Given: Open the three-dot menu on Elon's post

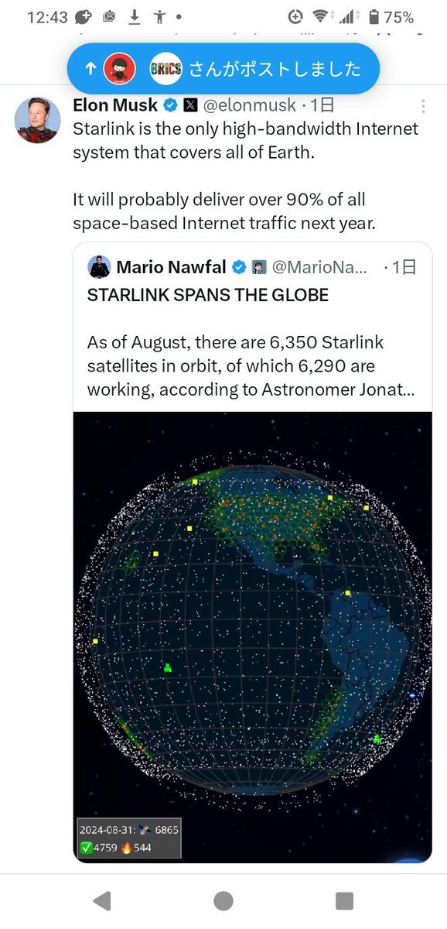Looking at the screenshot, I should coord(422,106).
